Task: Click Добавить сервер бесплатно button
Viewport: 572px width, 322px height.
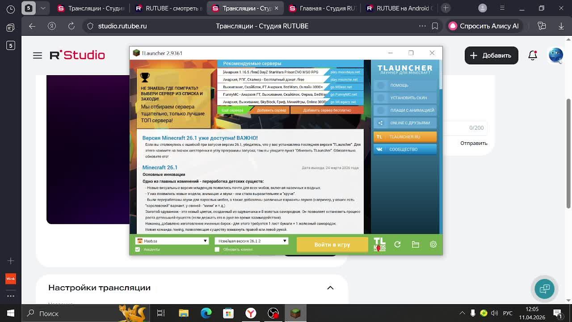Action: pos(327,110)
